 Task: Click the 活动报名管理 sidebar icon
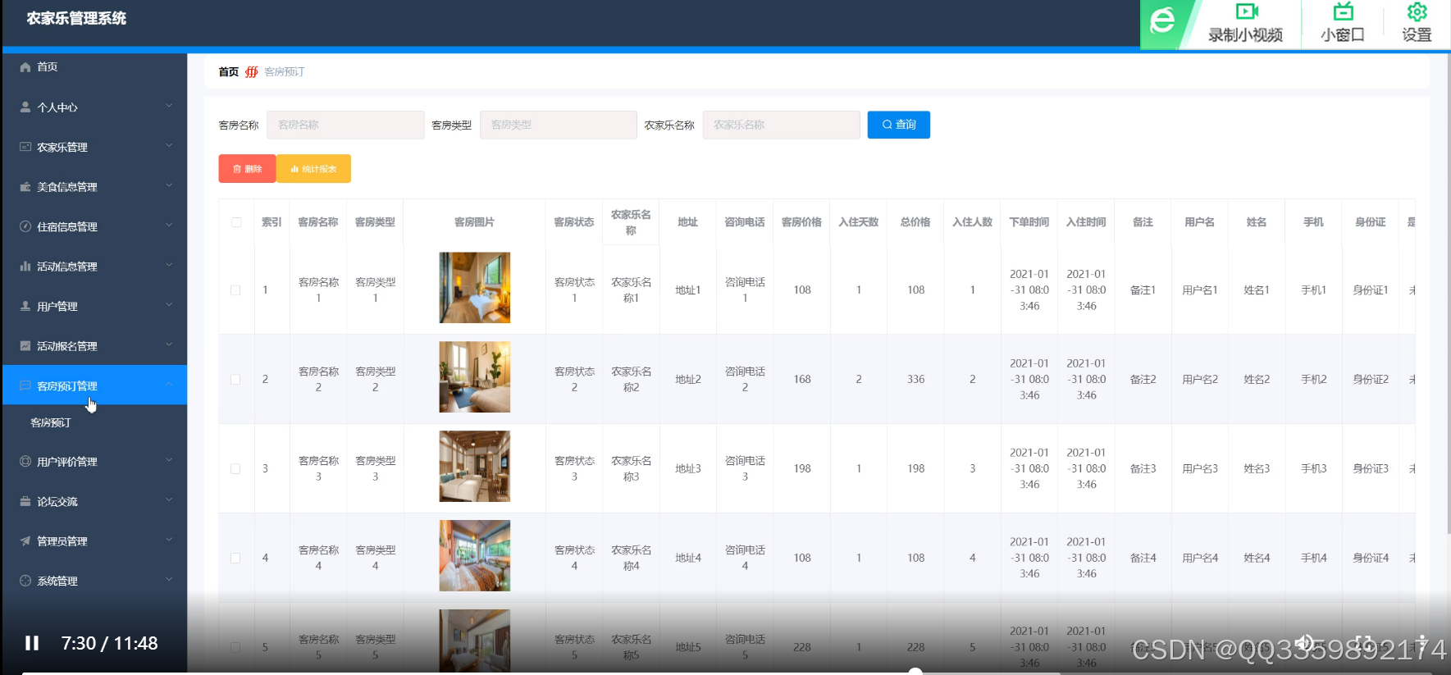click(25, 346)
